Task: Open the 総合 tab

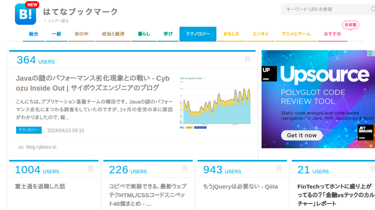Action: 34,34
